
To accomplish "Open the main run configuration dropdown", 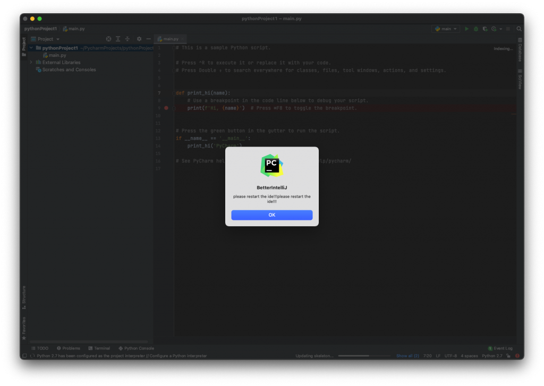I will coord(446,29).
